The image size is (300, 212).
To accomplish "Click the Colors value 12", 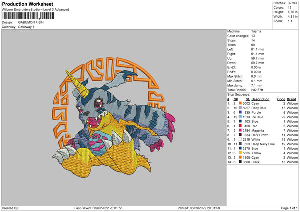I will [290, 8].
